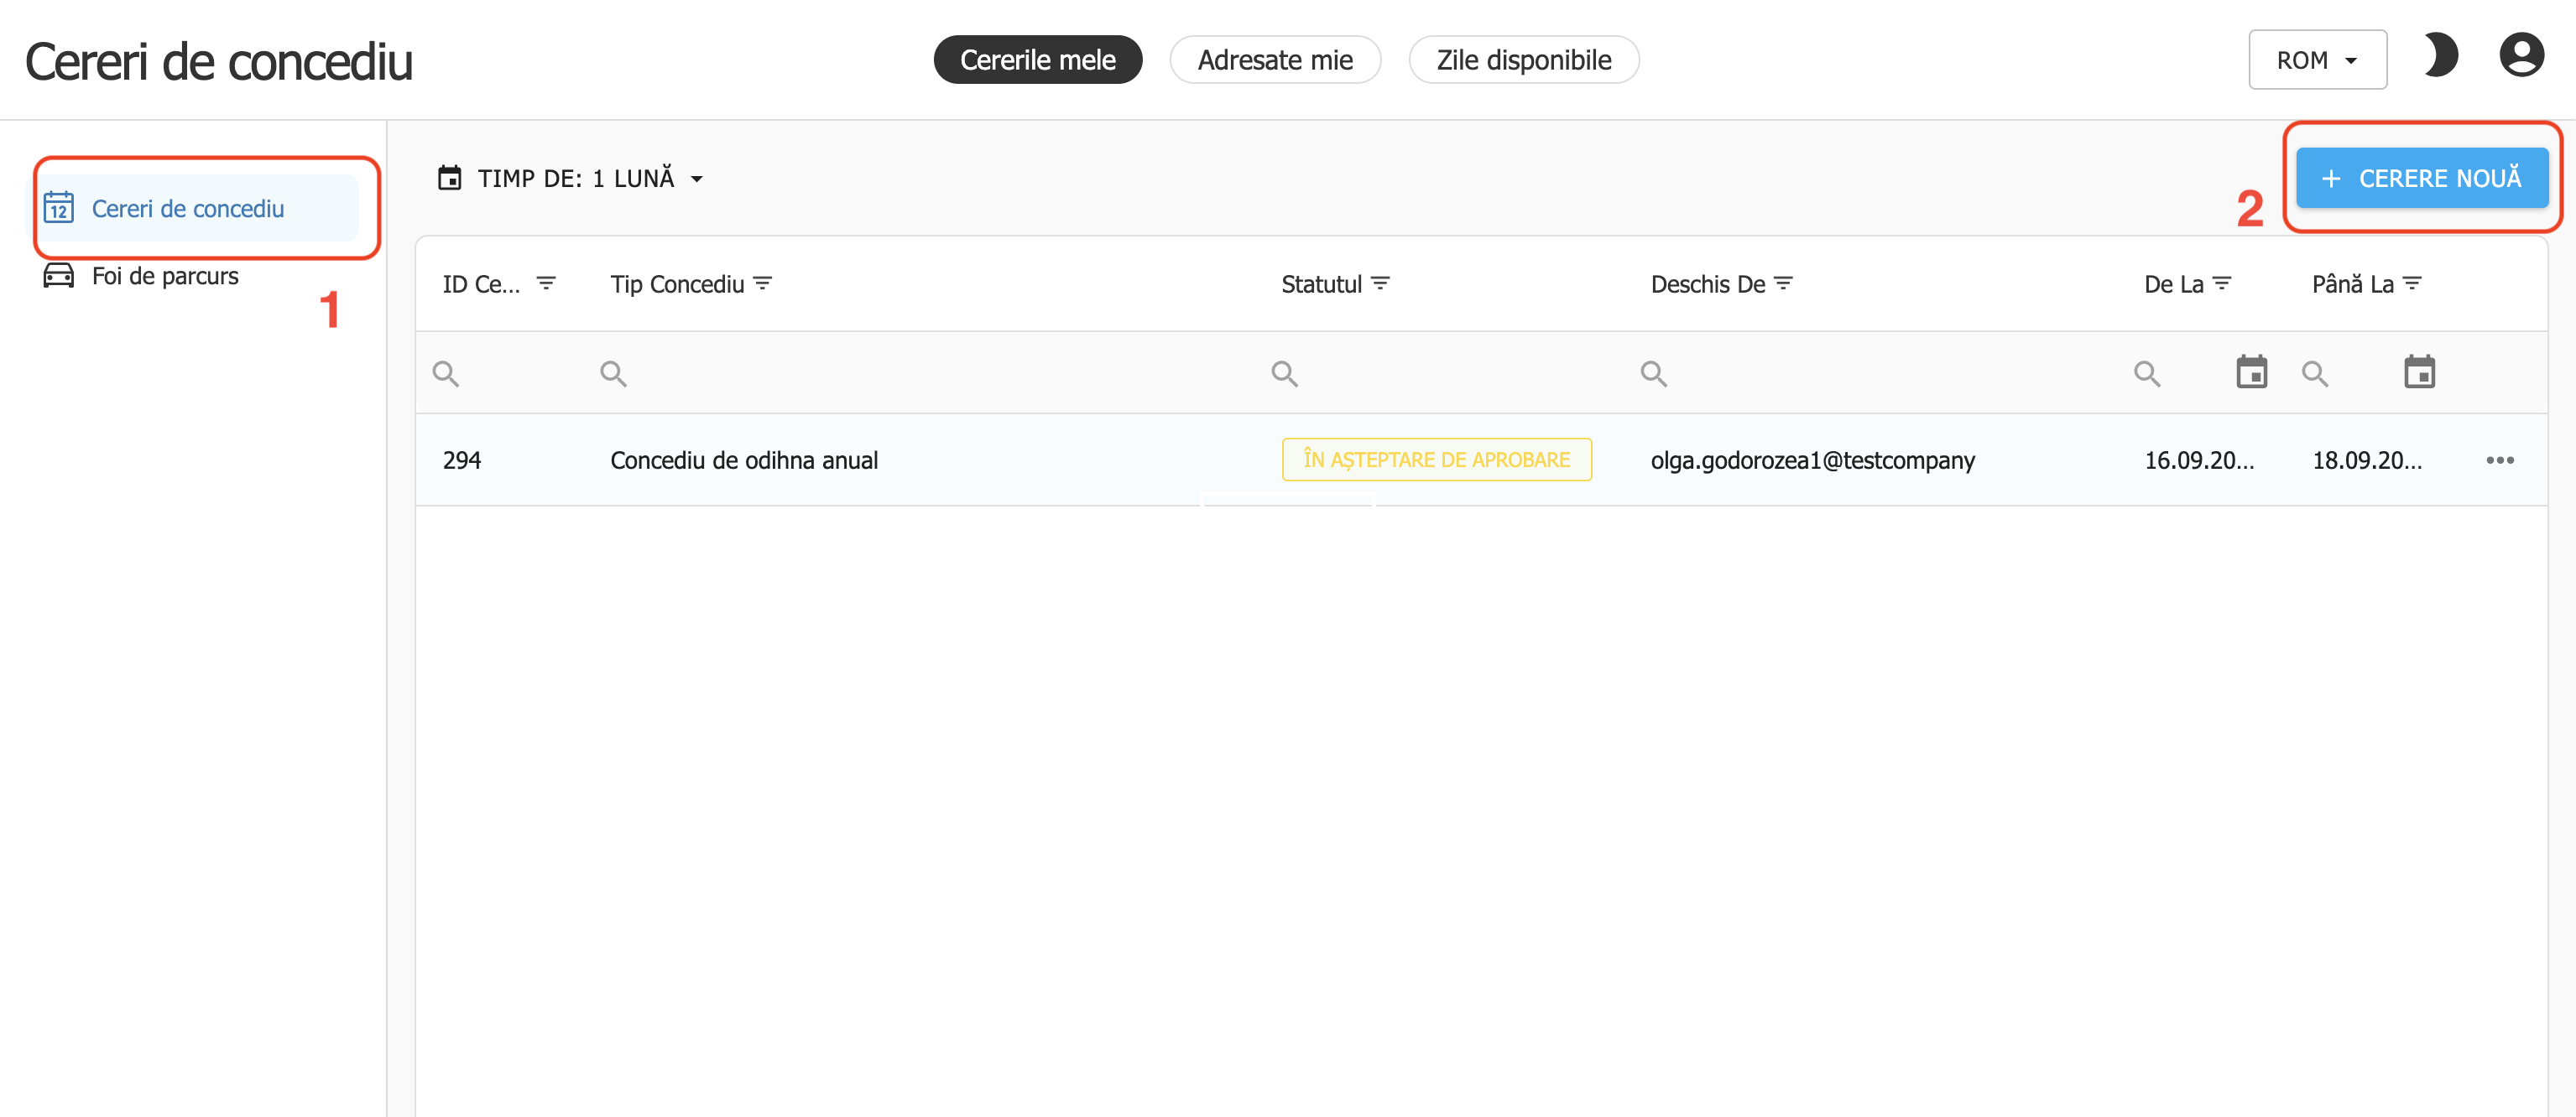Image resolution: width=2576 pixels, height=1117 pixels.
Task: Click the ID Cerere column filter icon
Action: tap(546, 283)
